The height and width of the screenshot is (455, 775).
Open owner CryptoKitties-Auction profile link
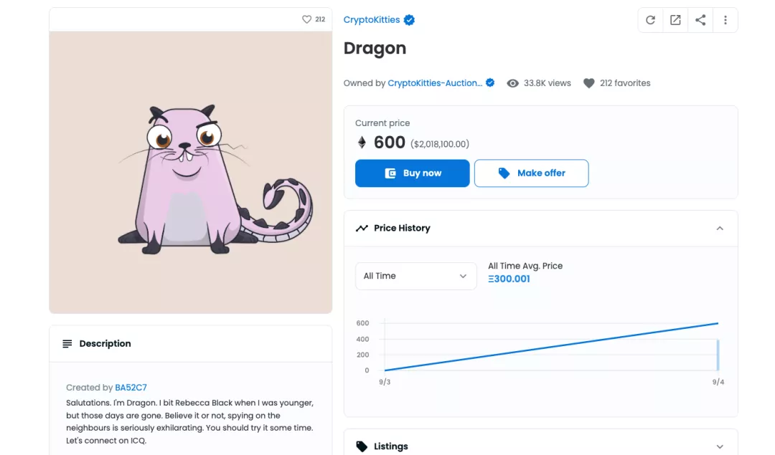[x=434, y=83]
